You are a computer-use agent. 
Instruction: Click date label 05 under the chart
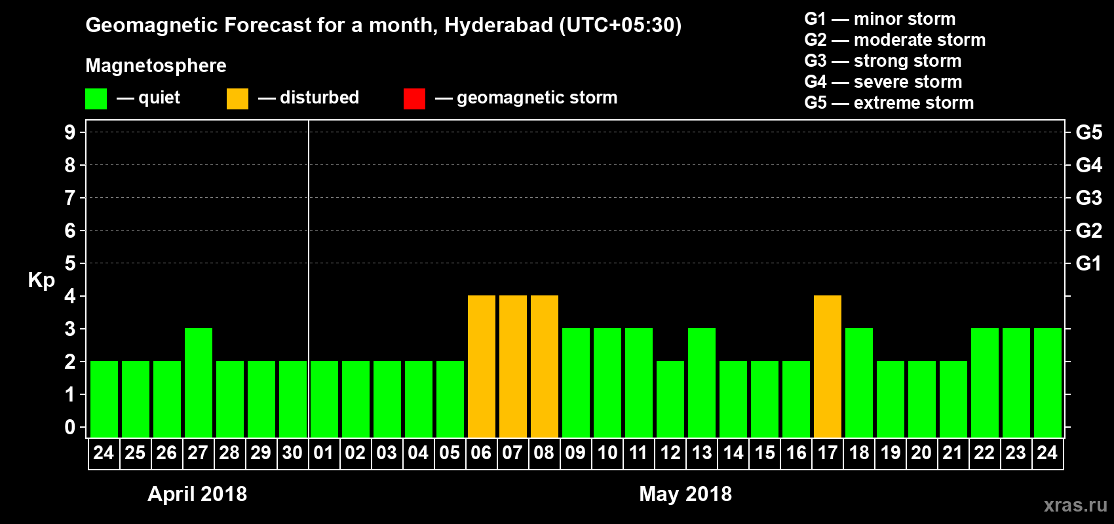pyautogui.click(x=450, y=453)
